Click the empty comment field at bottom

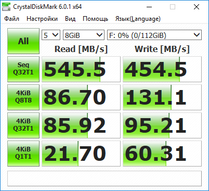point(104,179)
